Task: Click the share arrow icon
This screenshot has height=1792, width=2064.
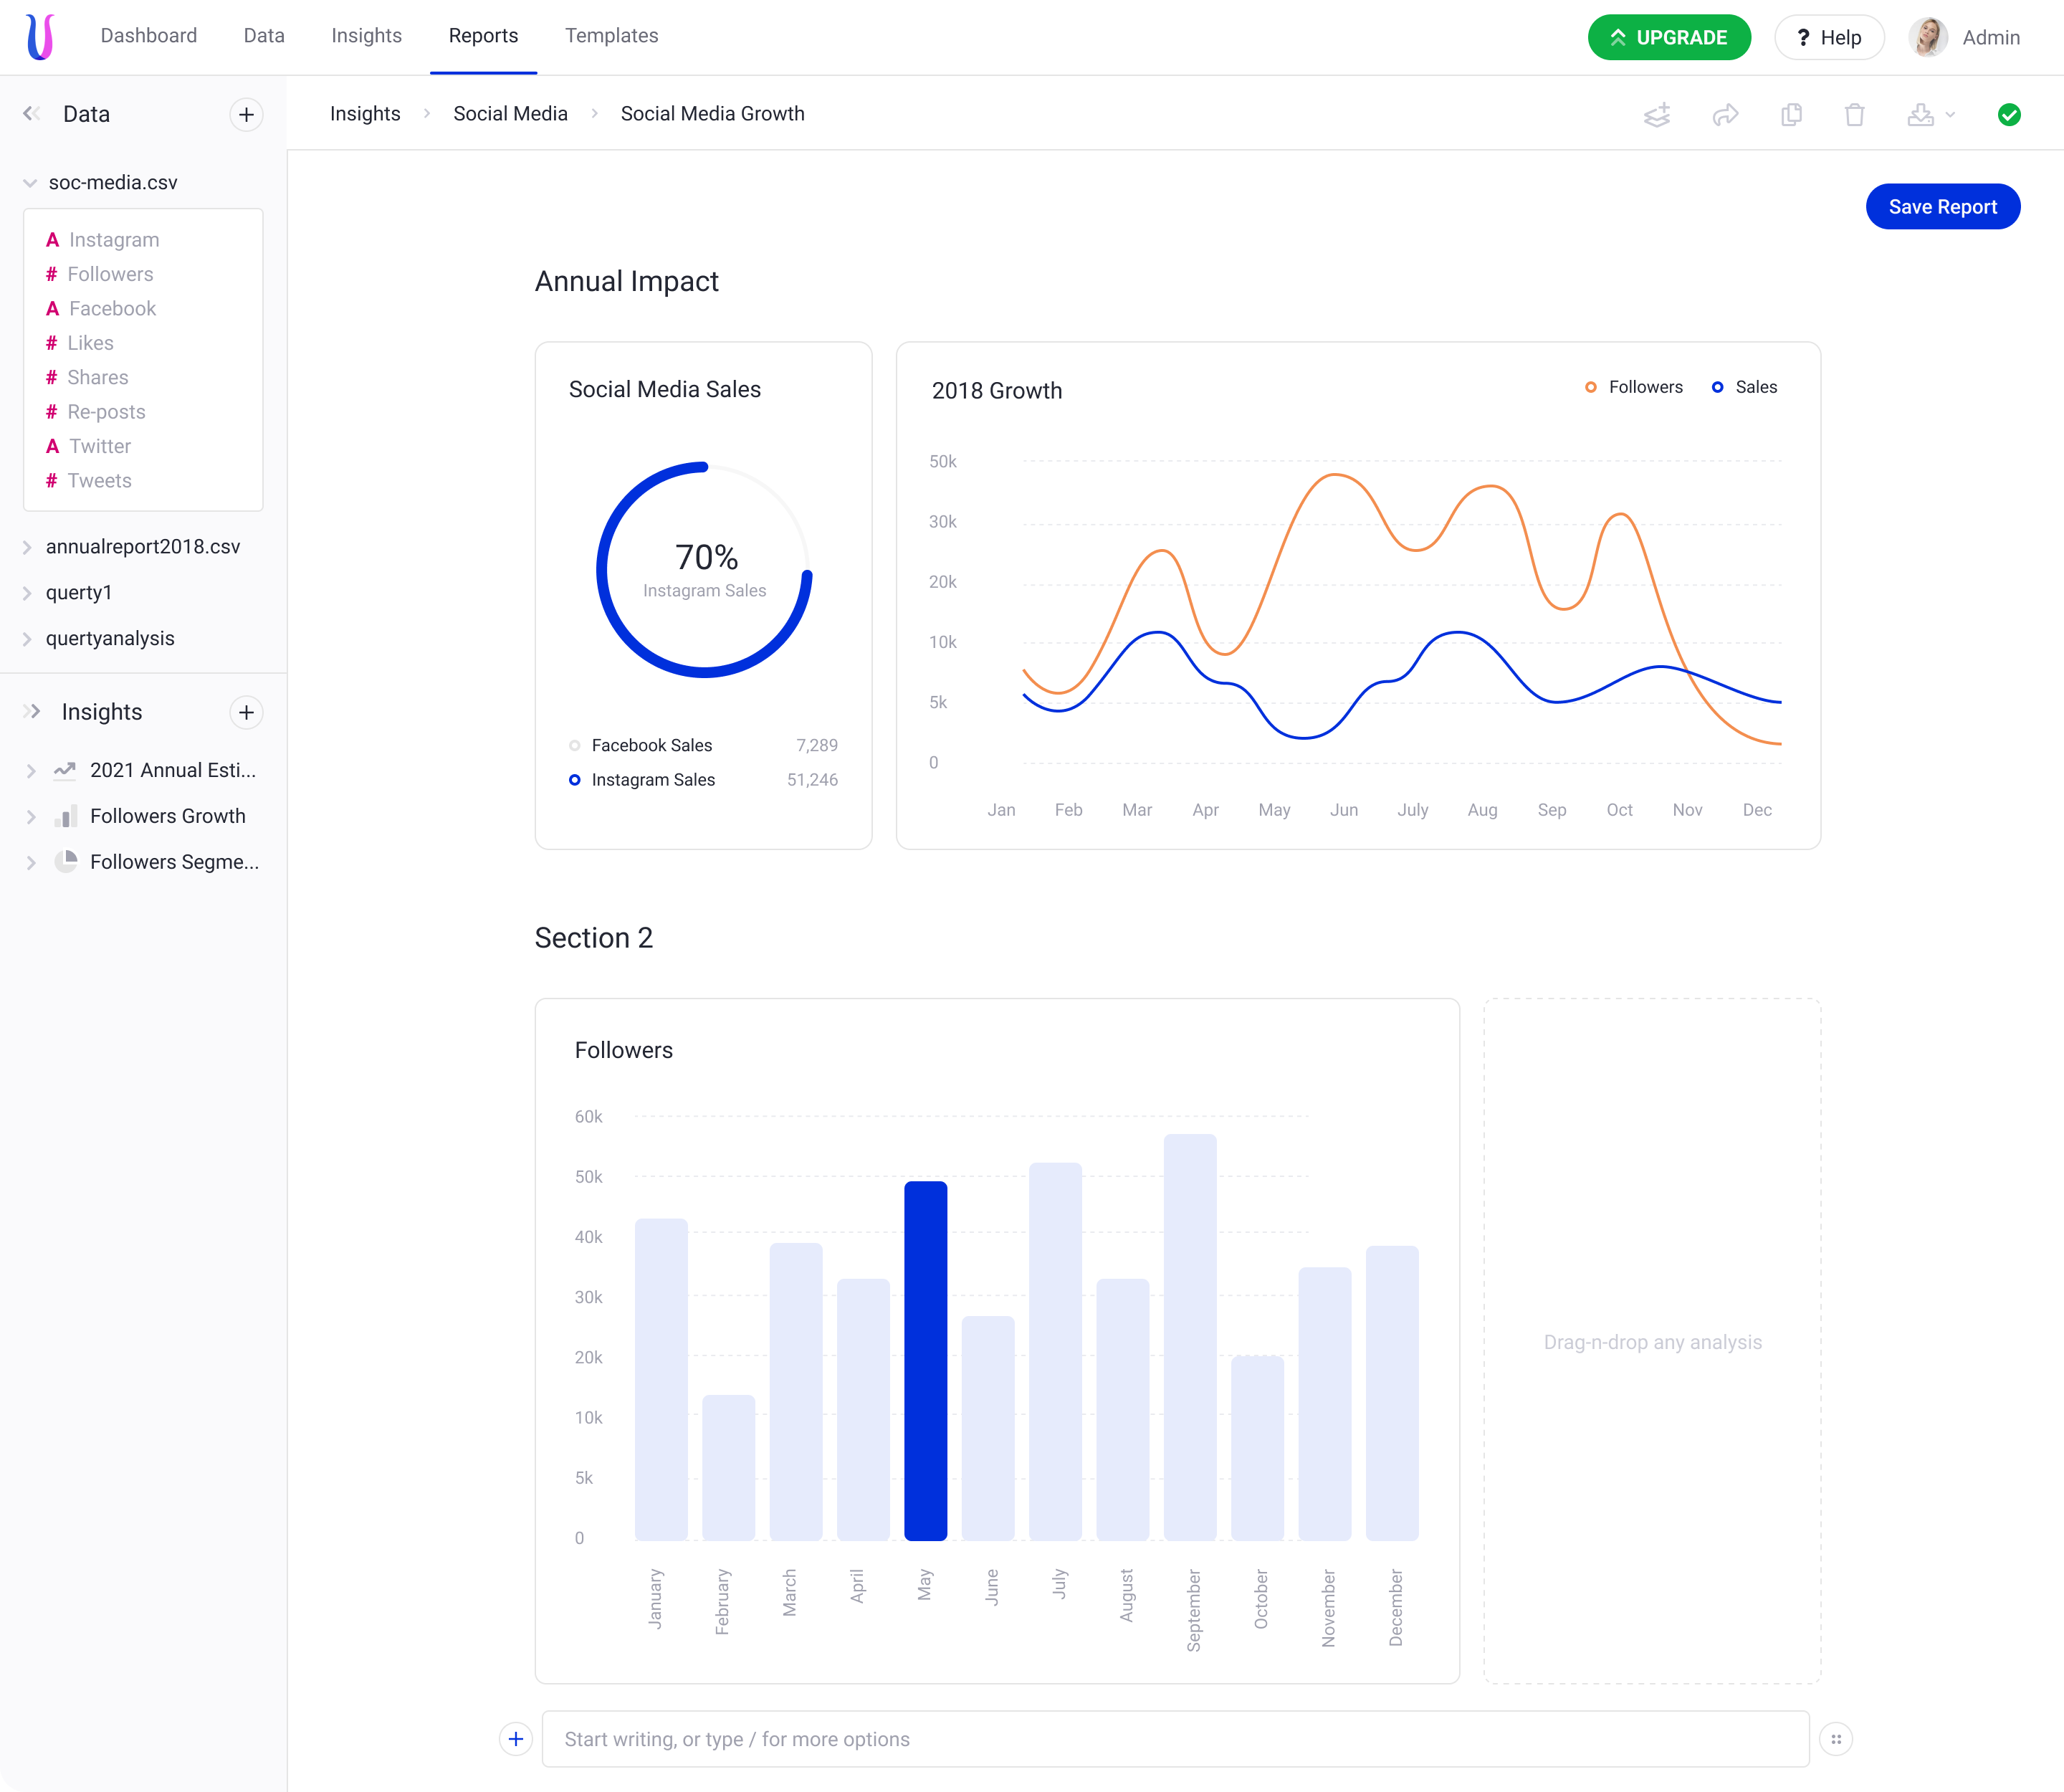Action: click(x=1725, y=115)
